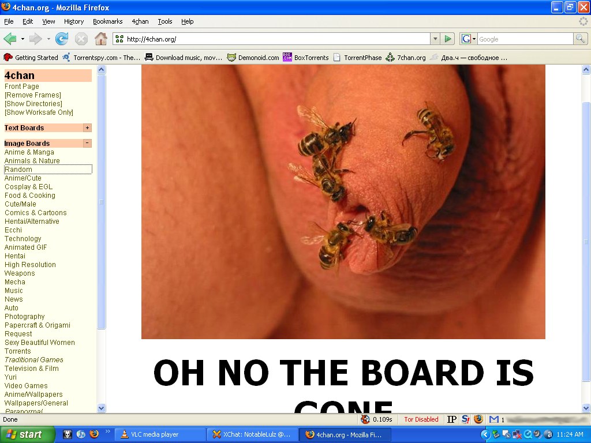
Task: Click the main page vertical scrollbar
Action: click(586, 231)
